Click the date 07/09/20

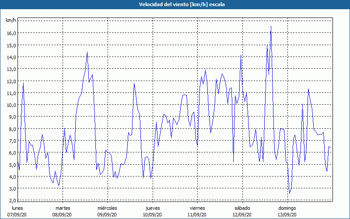pyautogui.click(x=17, y=215)
